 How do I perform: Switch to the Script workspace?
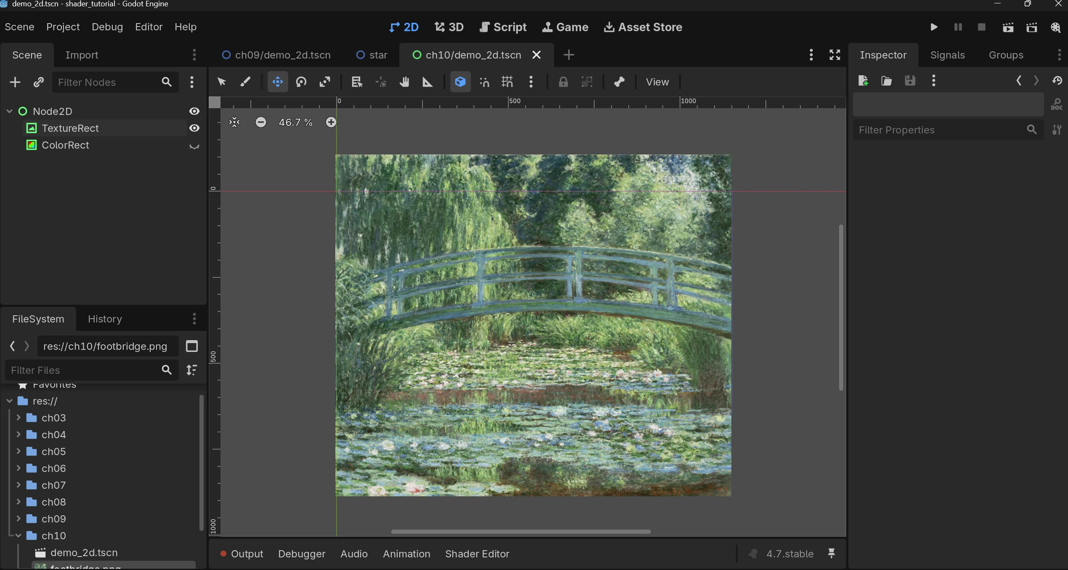coord(503,27)
